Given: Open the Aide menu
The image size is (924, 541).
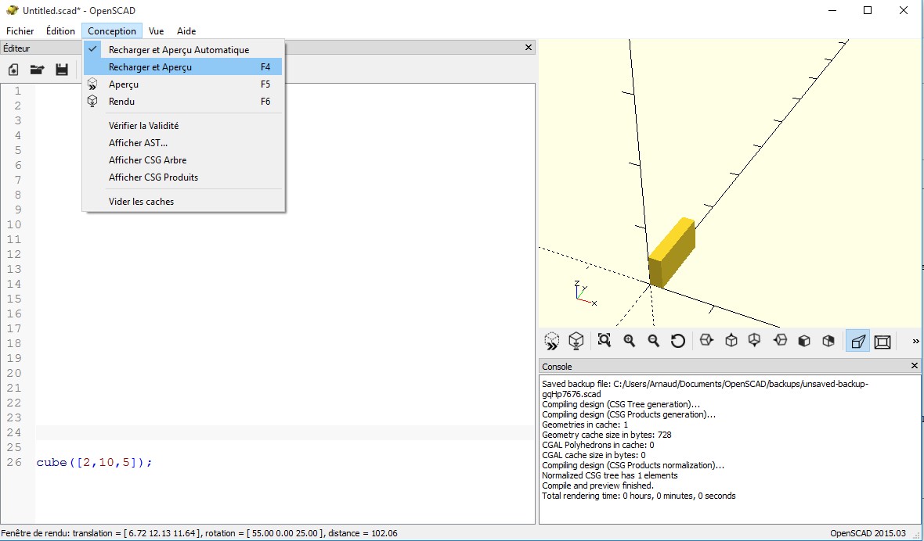Looking at the screenshot, I should 186,31.
